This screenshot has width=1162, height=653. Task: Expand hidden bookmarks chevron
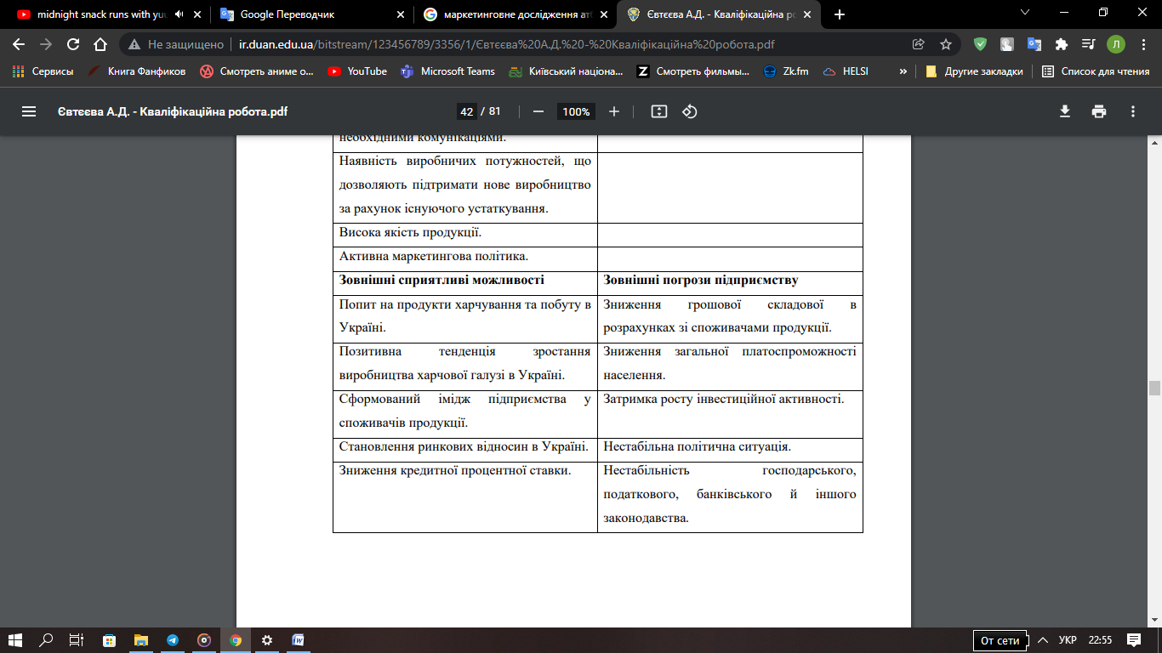pyautogui.click(x=903, y=71)
